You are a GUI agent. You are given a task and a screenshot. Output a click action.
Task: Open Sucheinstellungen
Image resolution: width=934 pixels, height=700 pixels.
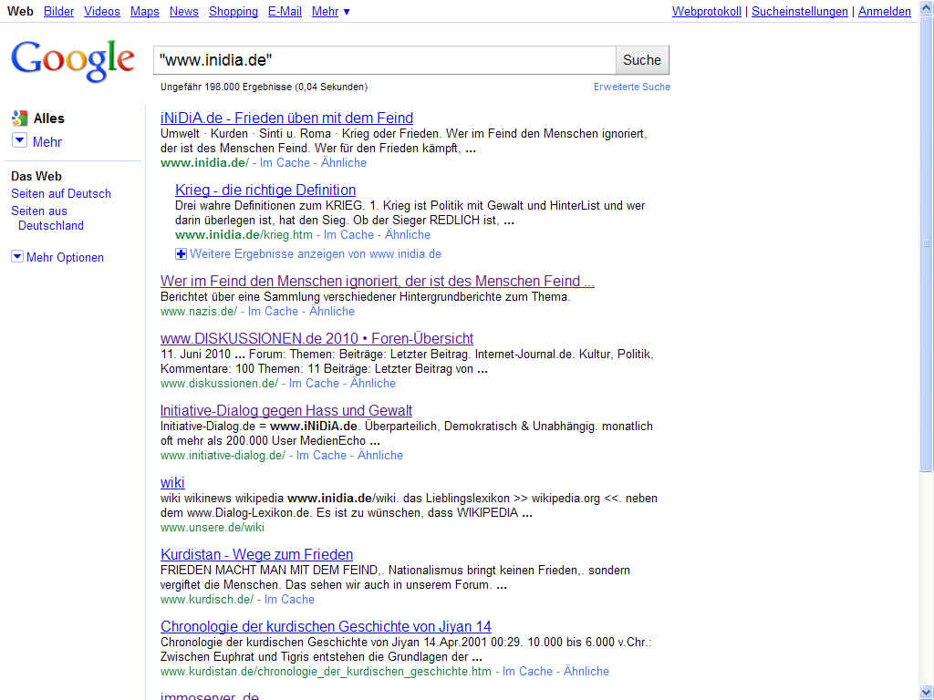799,11
